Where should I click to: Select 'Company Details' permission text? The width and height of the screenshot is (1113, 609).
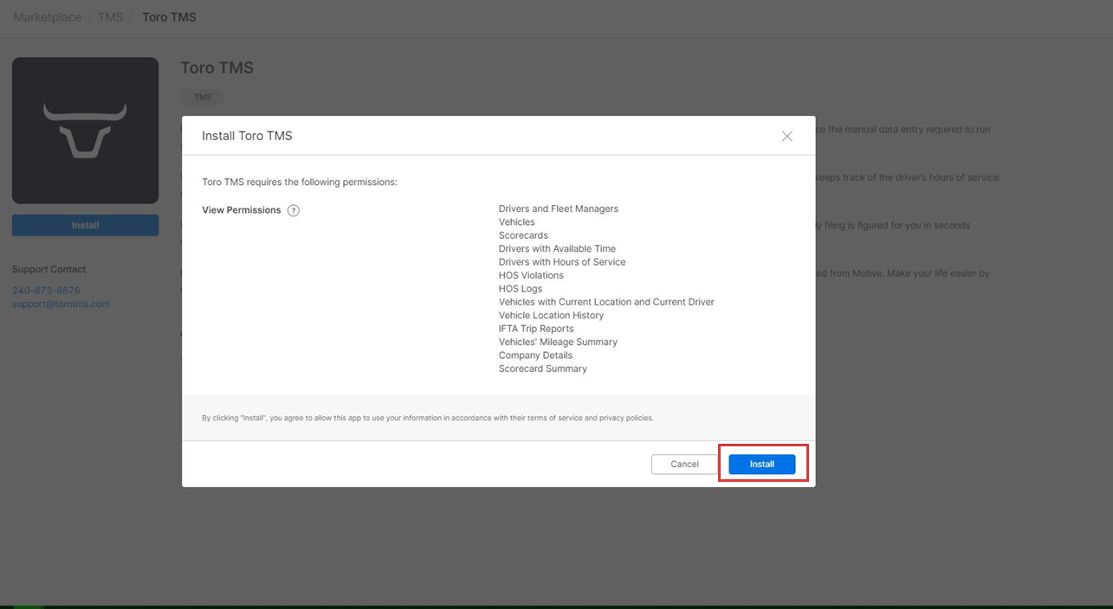click(x=535, y=355)
